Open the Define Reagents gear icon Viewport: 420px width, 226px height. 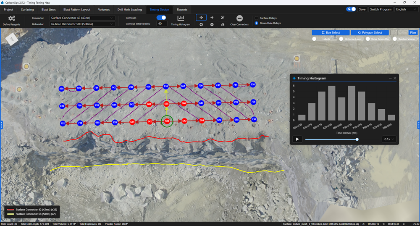coord(11,18)
